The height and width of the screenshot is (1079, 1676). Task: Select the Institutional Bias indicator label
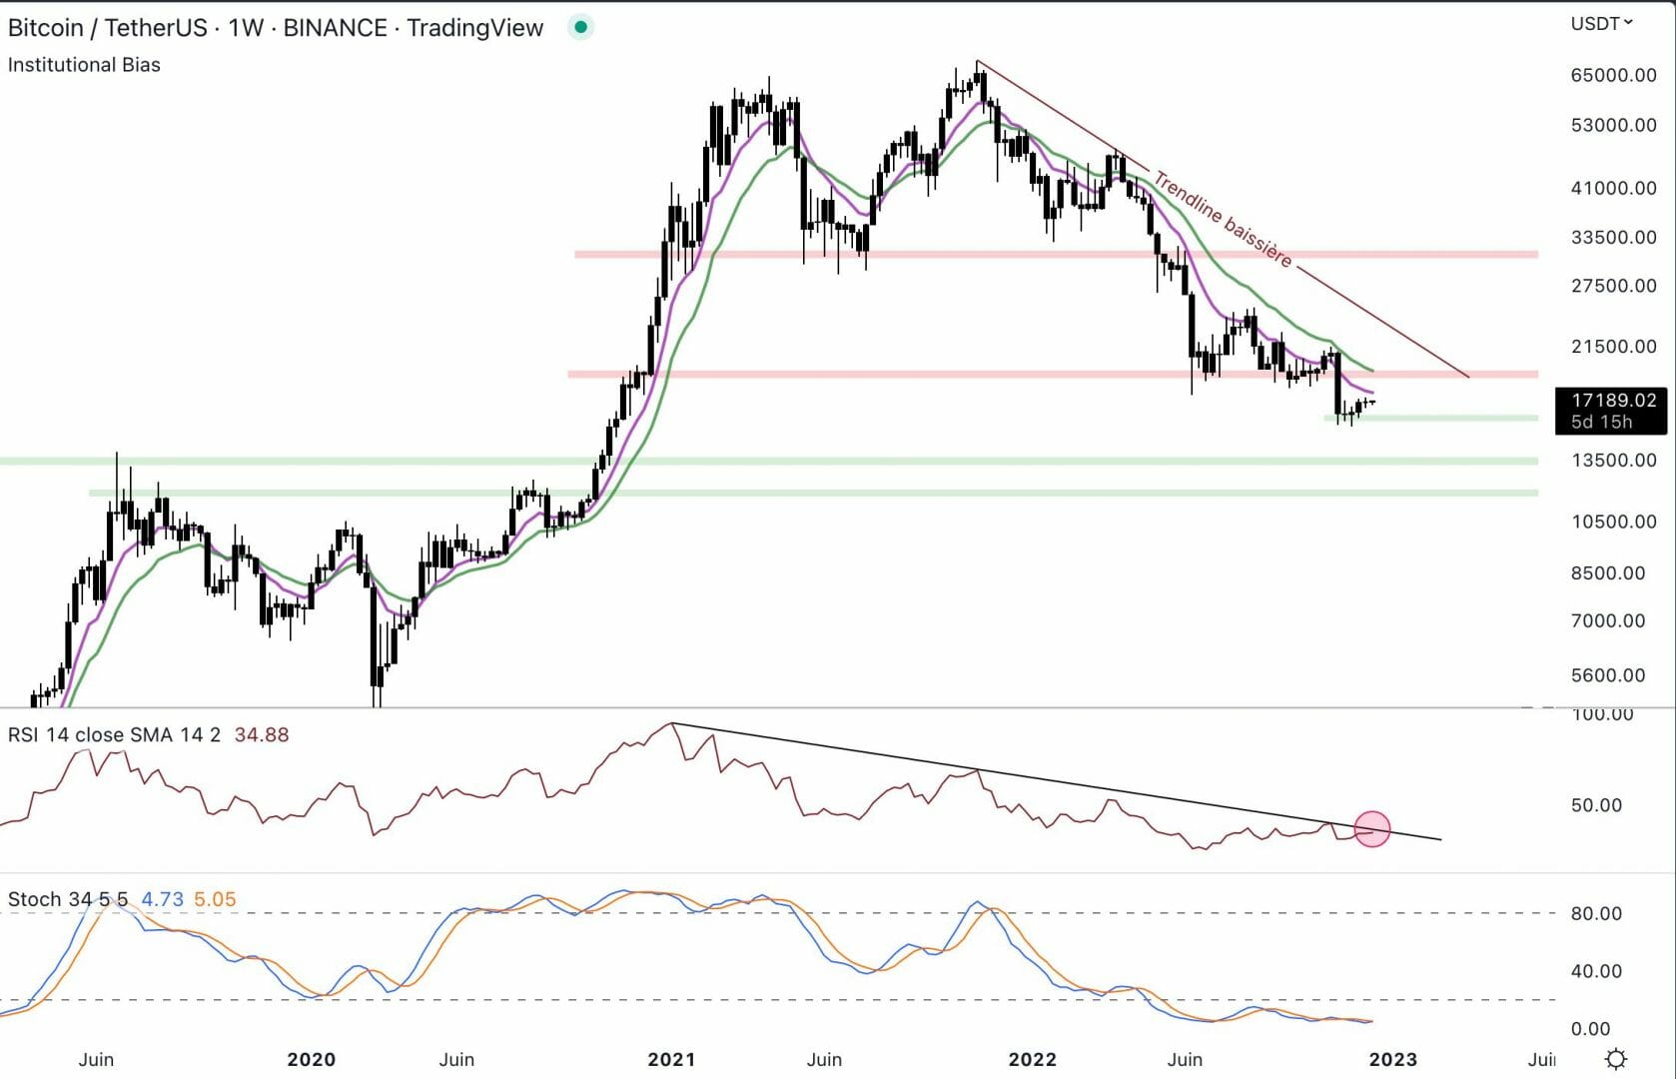[x=84, y=65]
